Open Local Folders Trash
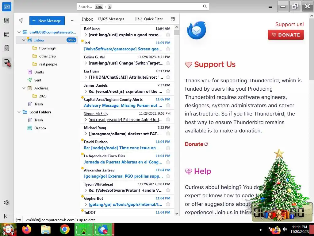 pyautogui.click(x=47, y=120)
